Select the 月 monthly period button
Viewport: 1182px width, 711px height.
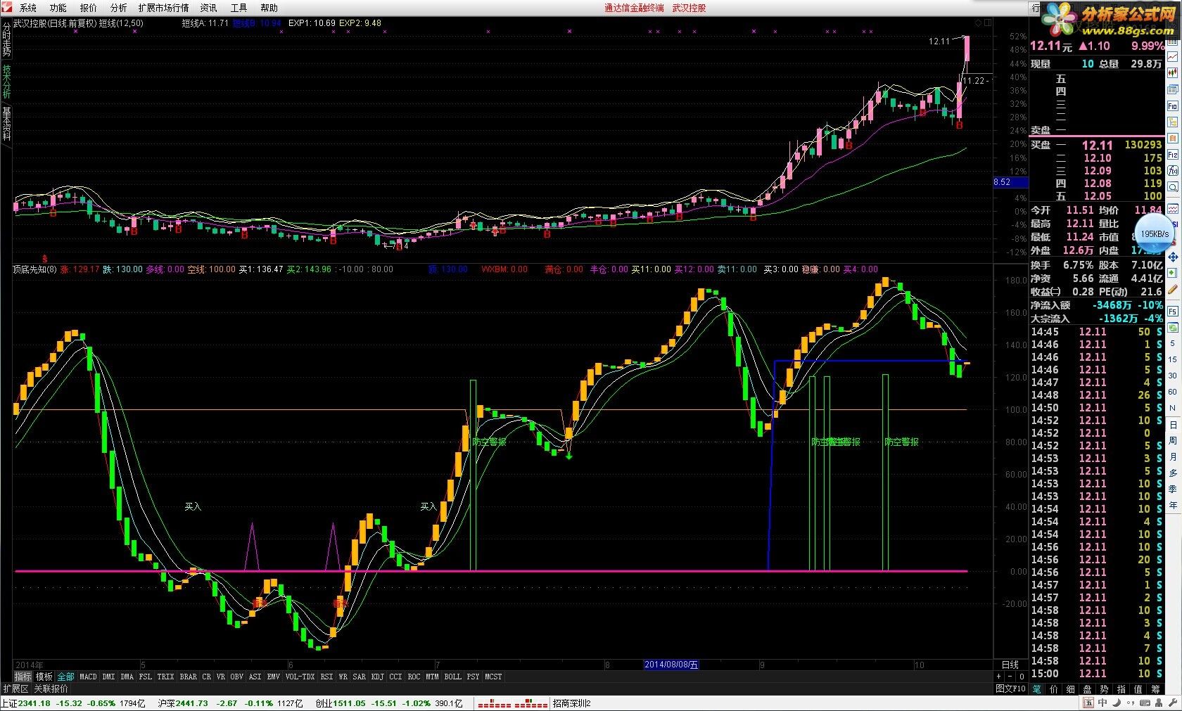click(x=1173, y=456)
